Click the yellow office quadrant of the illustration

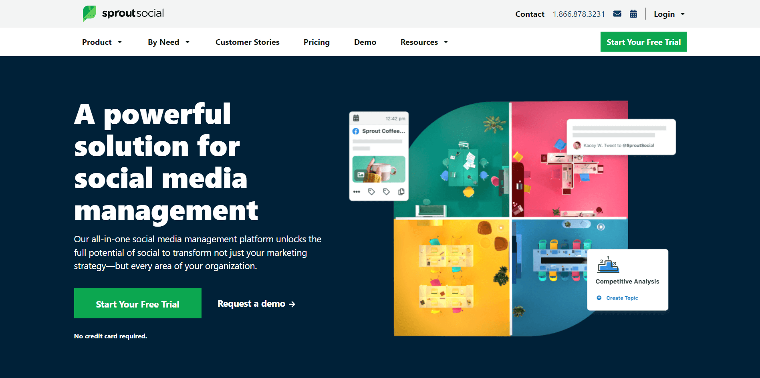[452, 277]
